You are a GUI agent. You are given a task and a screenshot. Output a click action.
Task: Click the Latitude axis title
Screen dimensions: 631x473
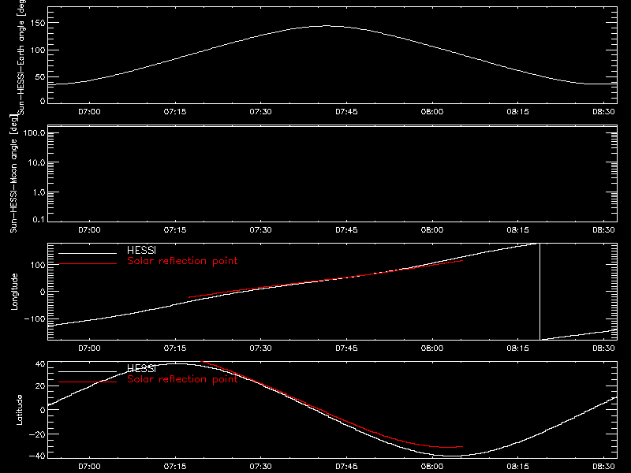point(19,410)
